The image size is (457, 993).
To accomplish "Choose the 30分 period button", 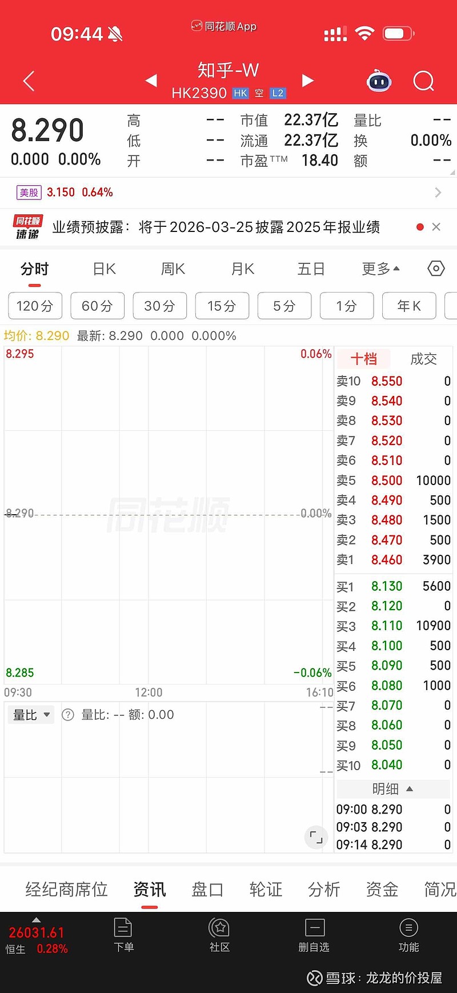I will point(159,306).
